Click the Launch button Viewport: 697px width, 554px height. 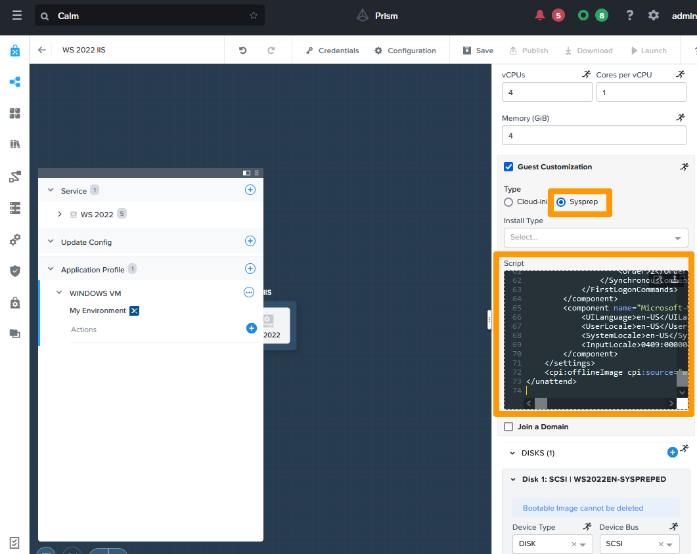point(648,51)
